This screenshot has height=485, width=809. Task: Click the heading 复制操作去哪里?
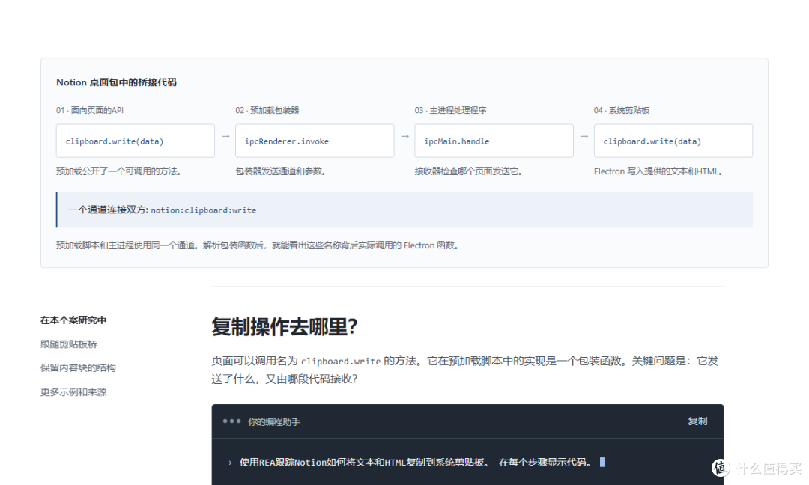(285, 327)
